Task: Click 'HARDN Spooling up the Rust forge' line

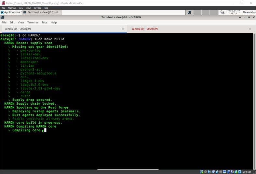Action: pos(36,107)
